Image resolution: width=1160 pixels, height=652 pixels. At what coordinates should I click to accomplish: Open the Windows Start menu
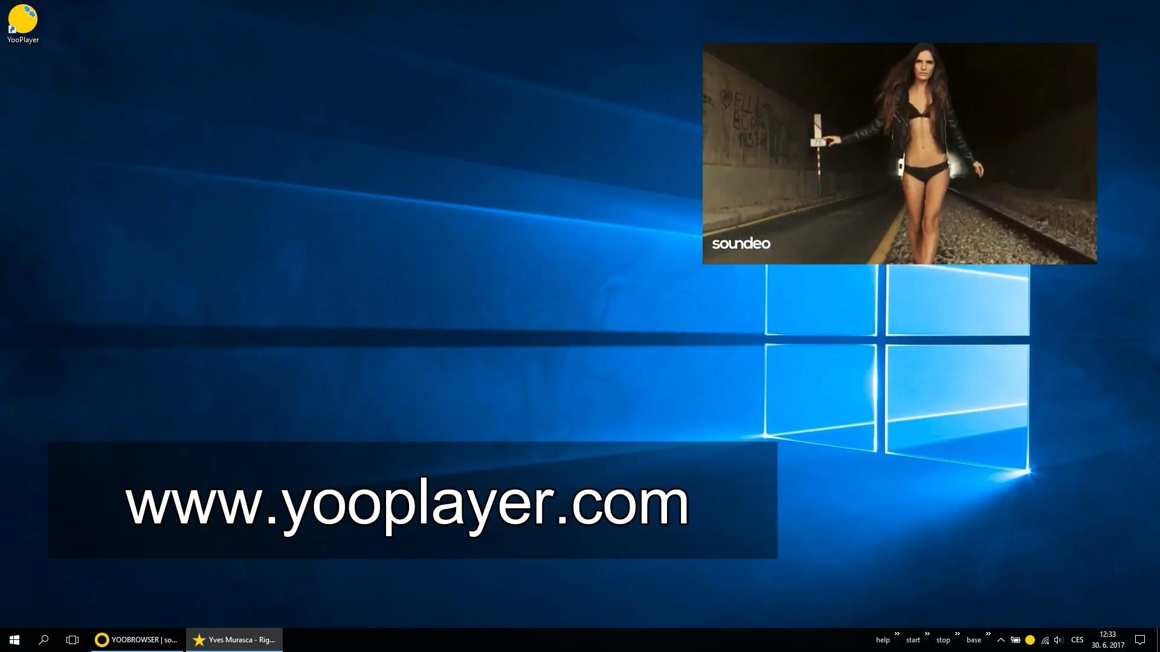pyautogui.click(x=14, y=640)
